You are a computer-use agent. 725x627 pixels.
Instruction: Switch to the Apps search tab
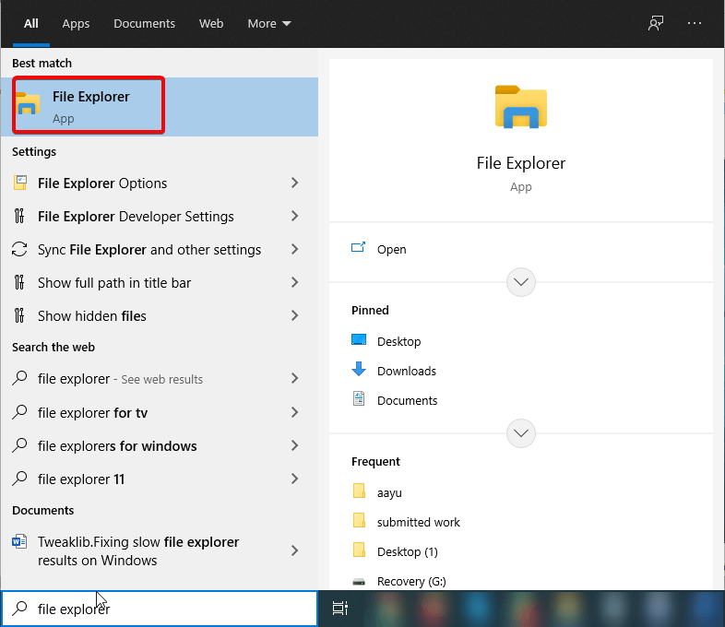(x=76, y=23)
